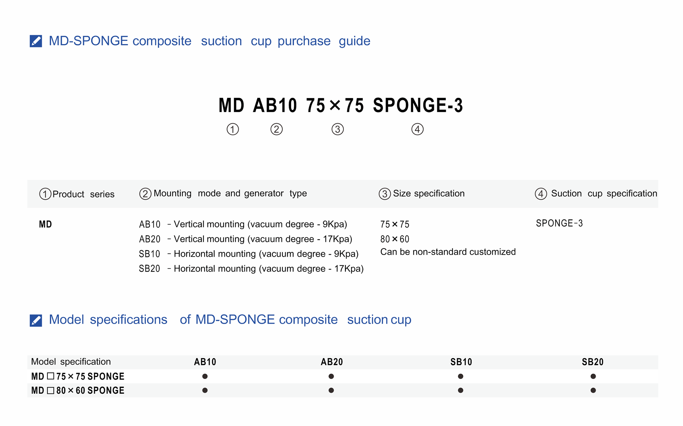The height and width of the screenshot is (426, 683).
Task: Click the SPONGE-3 suction cup specification value
Action: point(559,223)
